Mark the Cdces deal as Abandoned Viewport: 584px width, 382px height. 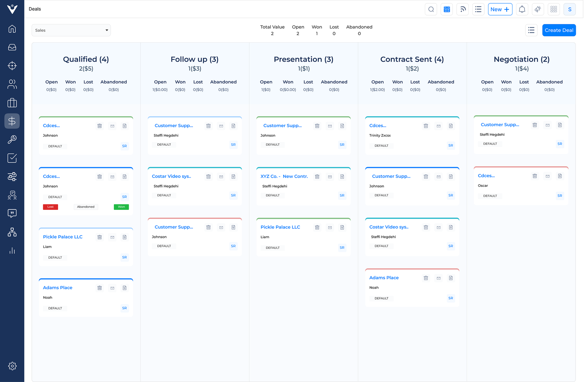click(x=86, y=207)
